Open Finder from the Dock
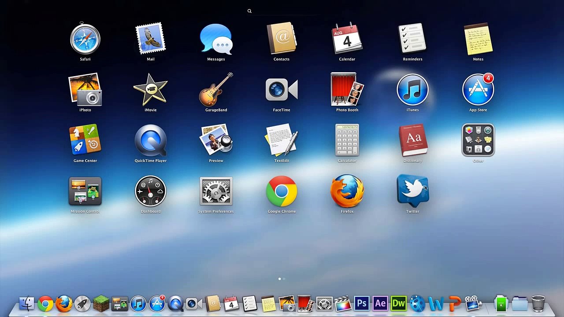 click(x=27, y=303)
